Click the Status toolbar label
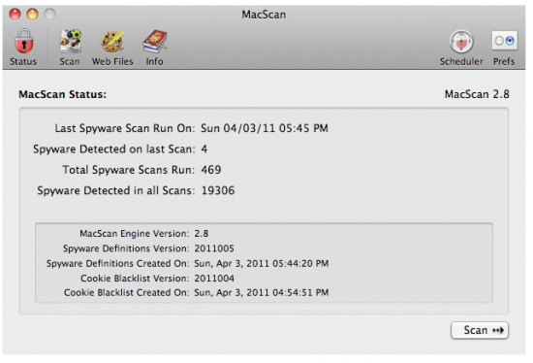Screen dimensions: 533x363 23,62
